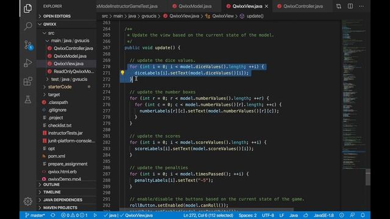The height and width of the screenshot is (219, 390).
Task: Click the JavaSE-1.8 runtime indicator
Action: [324, 215]
